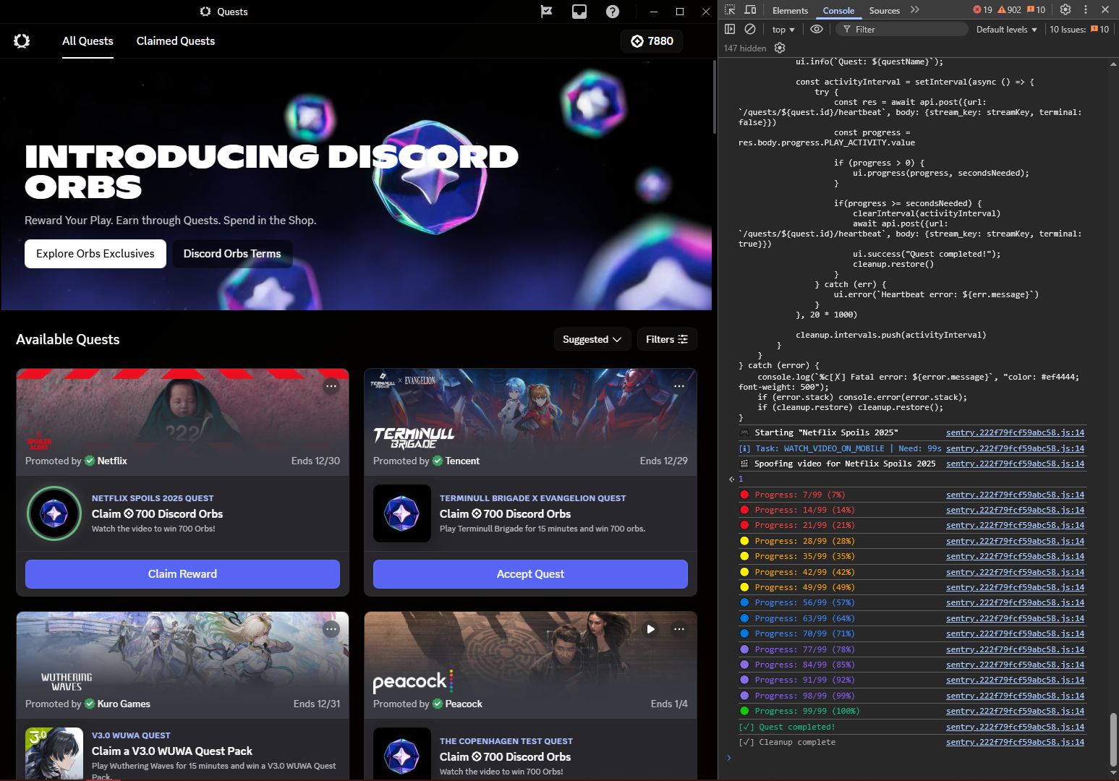Open the Suggested sort dropdown
The width and height of the screenshot is (1119, 781).
pos(592,339)
